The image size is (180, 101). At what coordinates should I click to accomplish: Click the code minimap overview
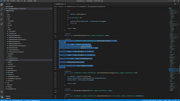pyautogui.click(x=174, y=49)
